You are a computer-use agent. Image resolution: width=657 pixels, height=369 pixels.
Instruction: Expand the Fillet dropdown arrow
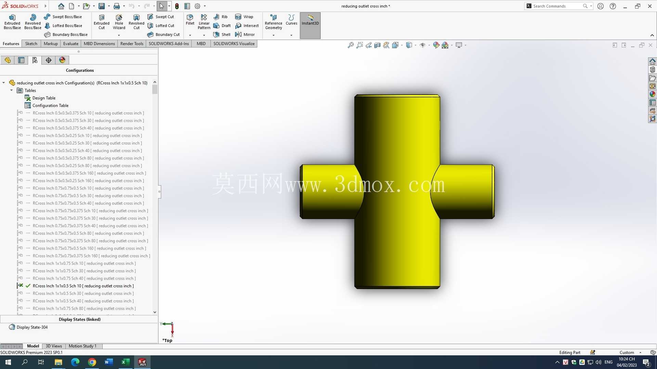coord(190,35)
